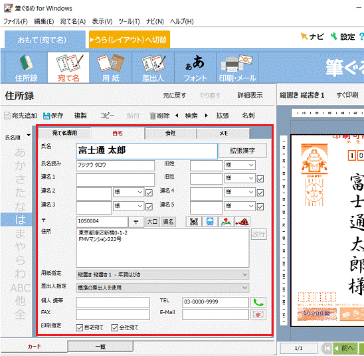Open the フォント font toolbar icon
The width and height of the screenshot is (364, 356).
(195, 68)
